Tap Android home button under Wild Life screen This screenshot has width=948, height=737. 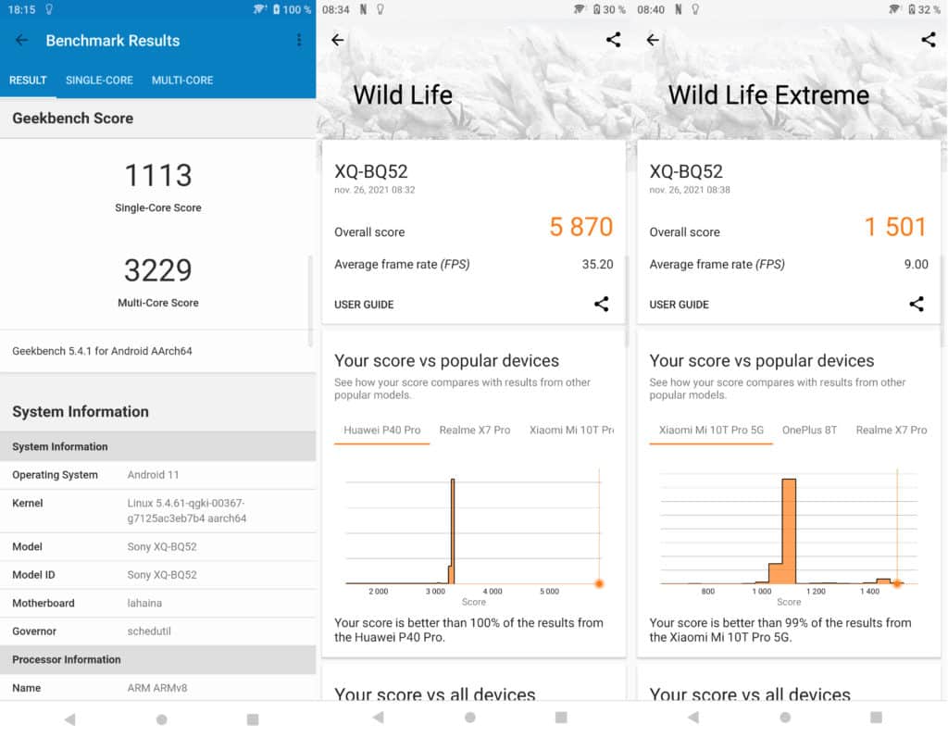[x=469, y=717]
